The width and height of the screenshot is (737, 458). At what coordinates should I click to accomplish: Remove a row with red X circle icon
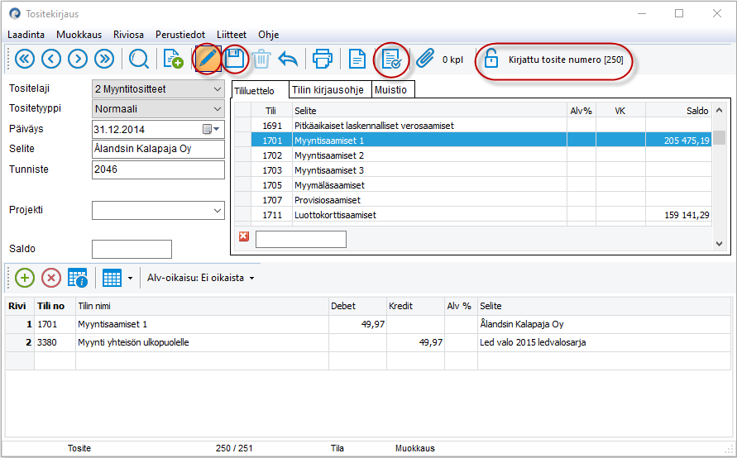pos(51,278)
